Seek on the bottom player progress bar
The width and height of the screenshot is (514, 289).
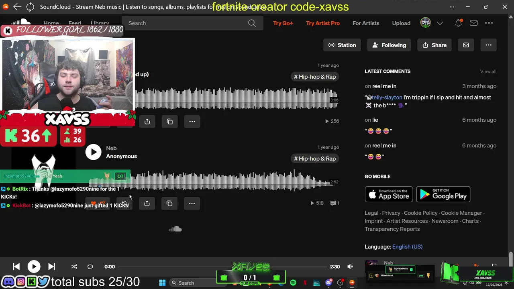tap(223, 267)
